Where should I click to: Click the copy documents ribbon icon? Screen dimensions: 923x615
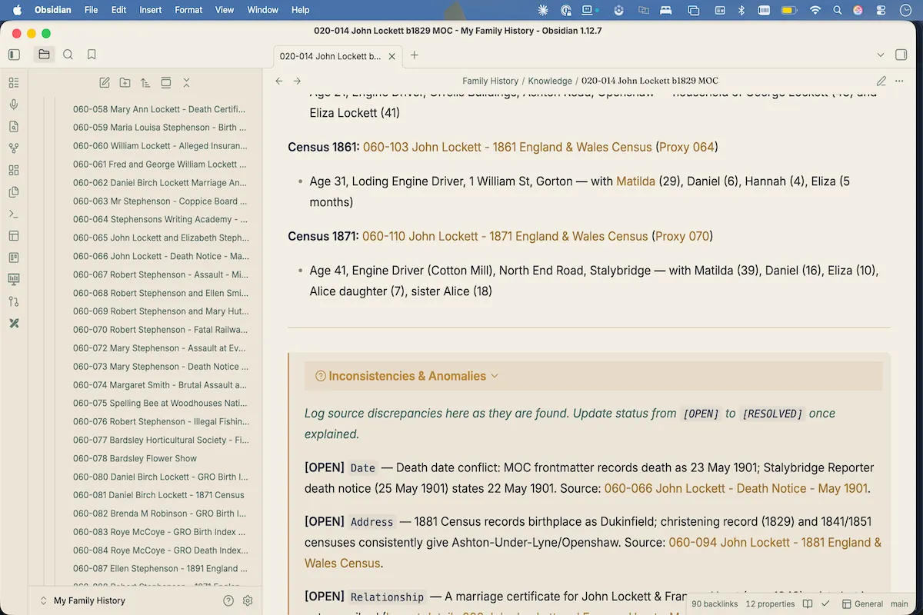pos(14,192)
